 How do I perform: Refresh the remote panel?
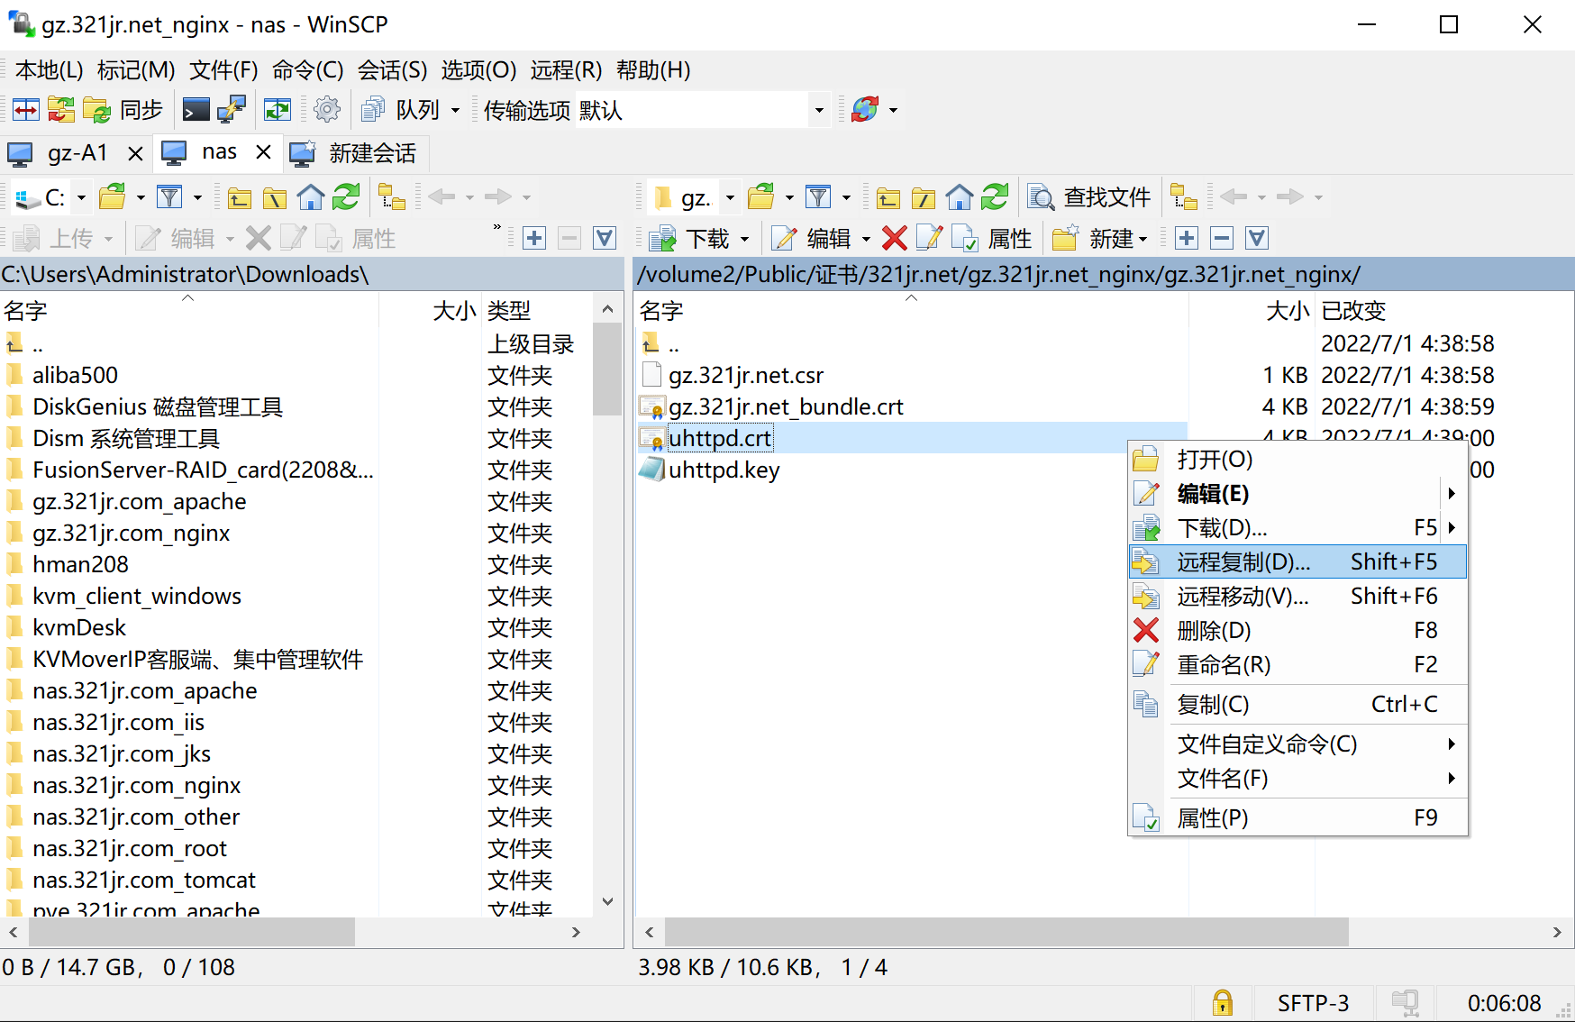pos(995,196)
